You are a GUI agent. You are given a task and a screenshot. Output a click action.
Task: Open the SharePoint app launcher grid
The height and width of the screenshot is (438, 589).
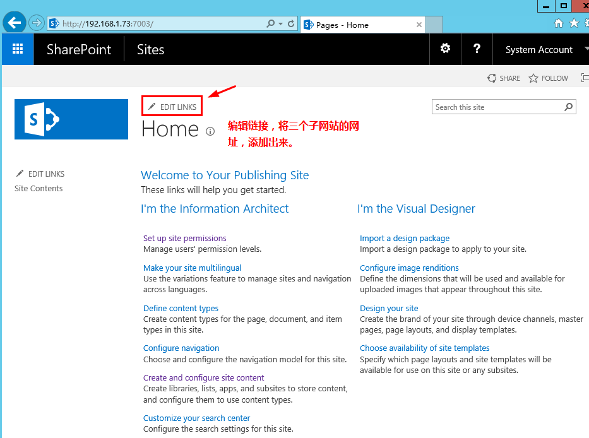click(x=18, y=49)
